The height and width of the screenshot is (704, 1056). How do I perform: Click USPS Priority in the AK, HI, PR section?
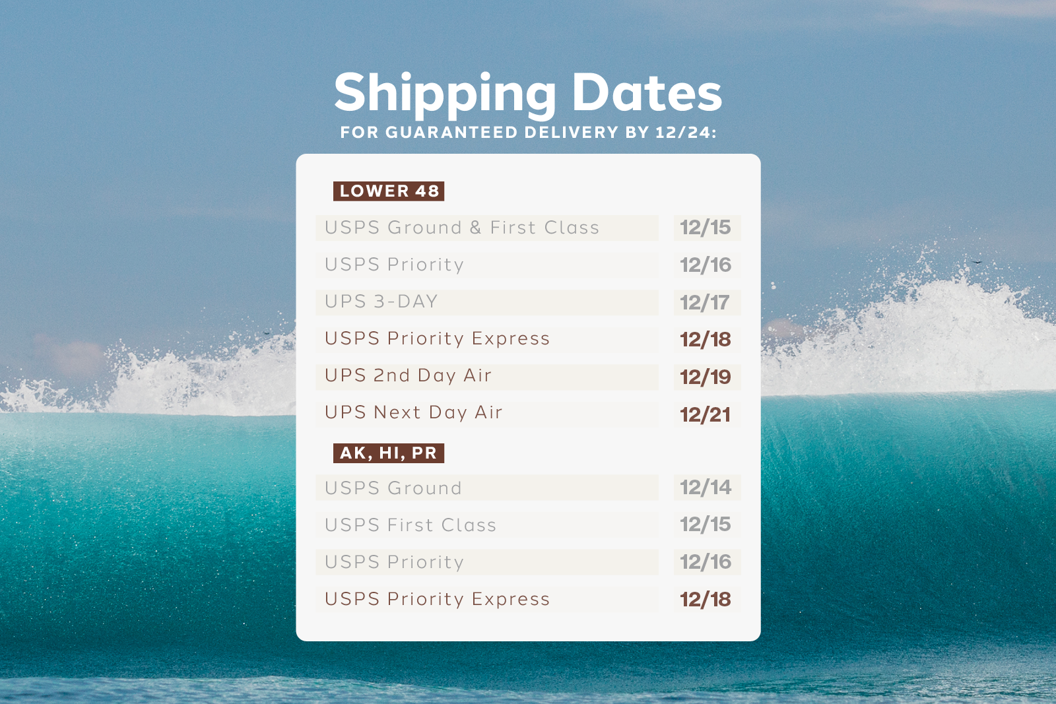pyautogui.click(x=395, y=563)
